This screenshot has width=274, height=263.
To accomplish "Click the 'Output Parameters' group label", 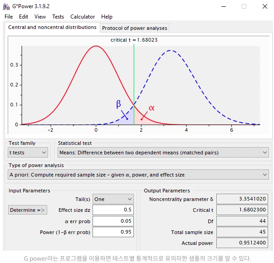I will (166, 191).
